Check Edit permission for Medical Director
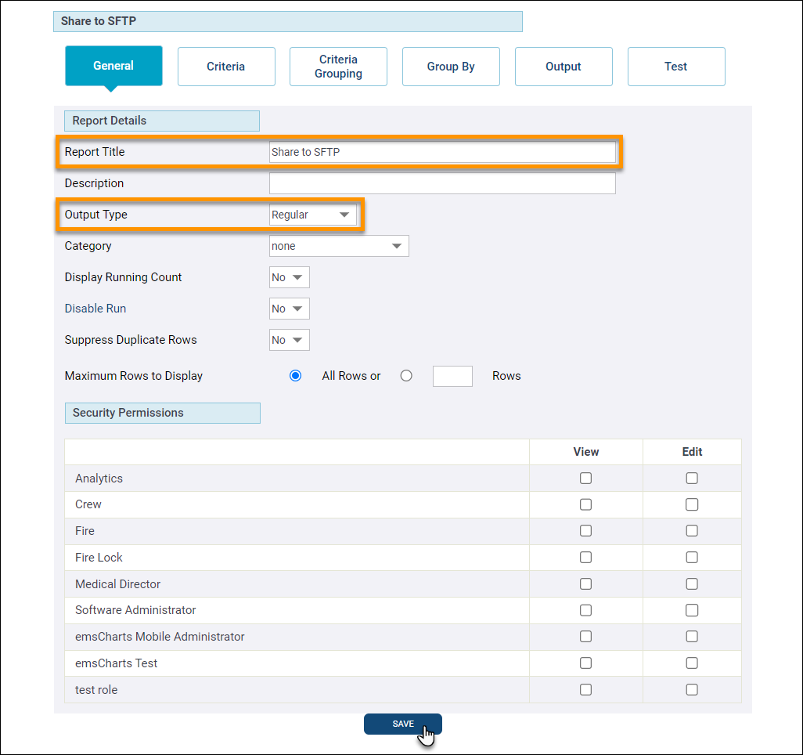Image resolution: width=803 pixels, height=755 pixels. (x=692, y=583)
